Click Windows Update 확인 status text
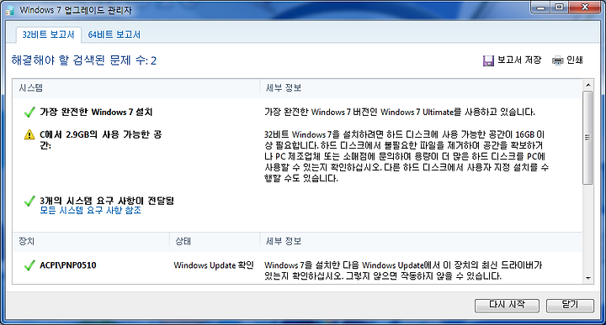This screenshot has width=606, height=325. 214,265
